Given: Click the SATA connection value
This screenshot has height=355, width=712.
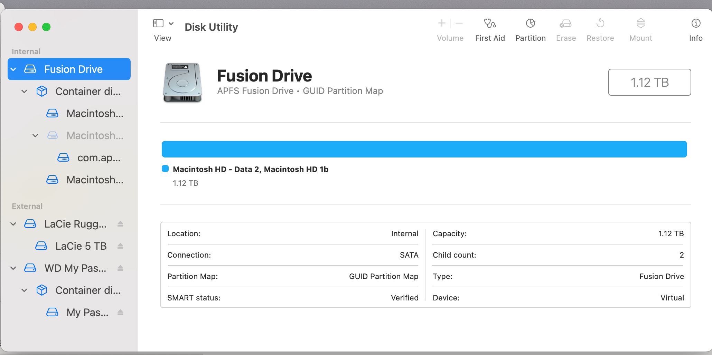Looking at the screenshot, I should click(x=409, y=255).
